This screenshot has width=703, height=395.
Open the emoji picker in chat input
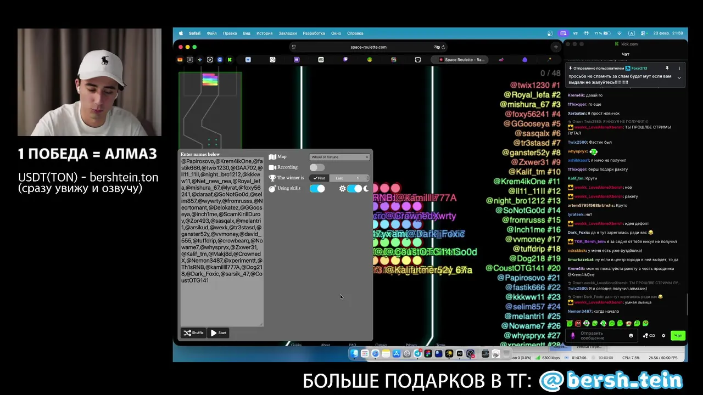point(631,335)
